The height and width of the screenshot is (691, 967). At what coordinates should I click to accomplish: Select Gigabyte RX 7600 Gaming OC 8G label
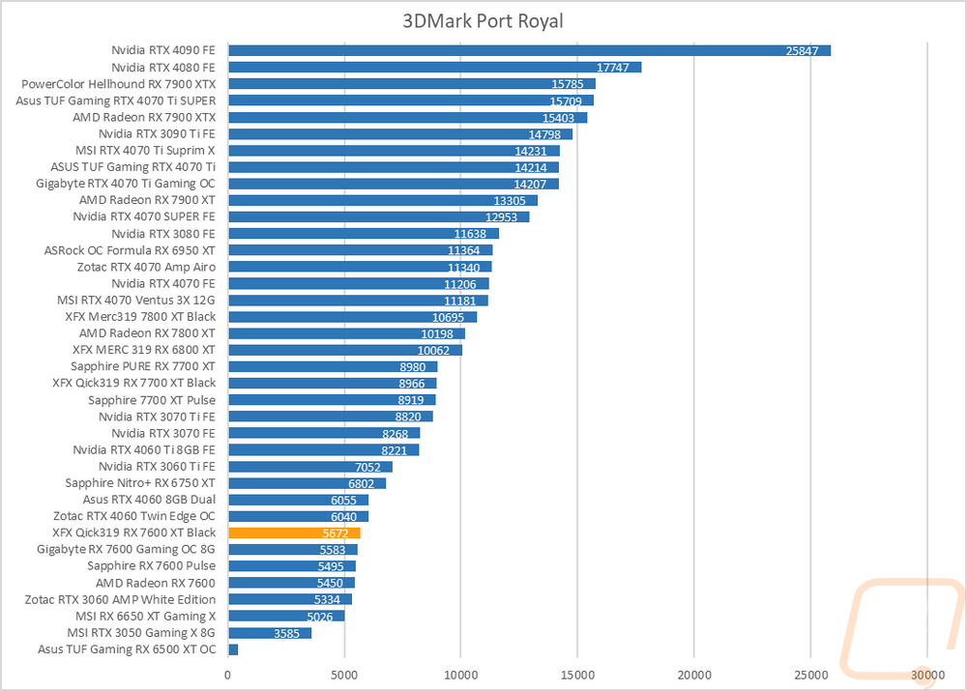click(126, 549)
